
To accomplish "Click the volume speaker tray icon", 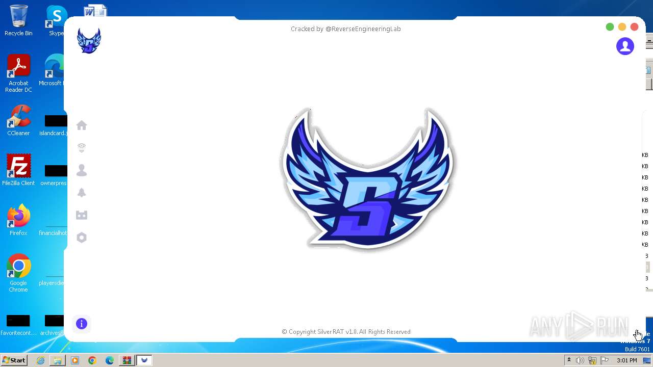I will [x=580, y=360].
